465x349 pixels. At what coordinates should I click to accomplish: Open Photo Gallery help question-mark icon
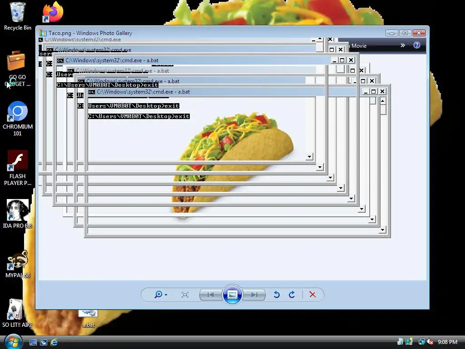pos(417,45)
